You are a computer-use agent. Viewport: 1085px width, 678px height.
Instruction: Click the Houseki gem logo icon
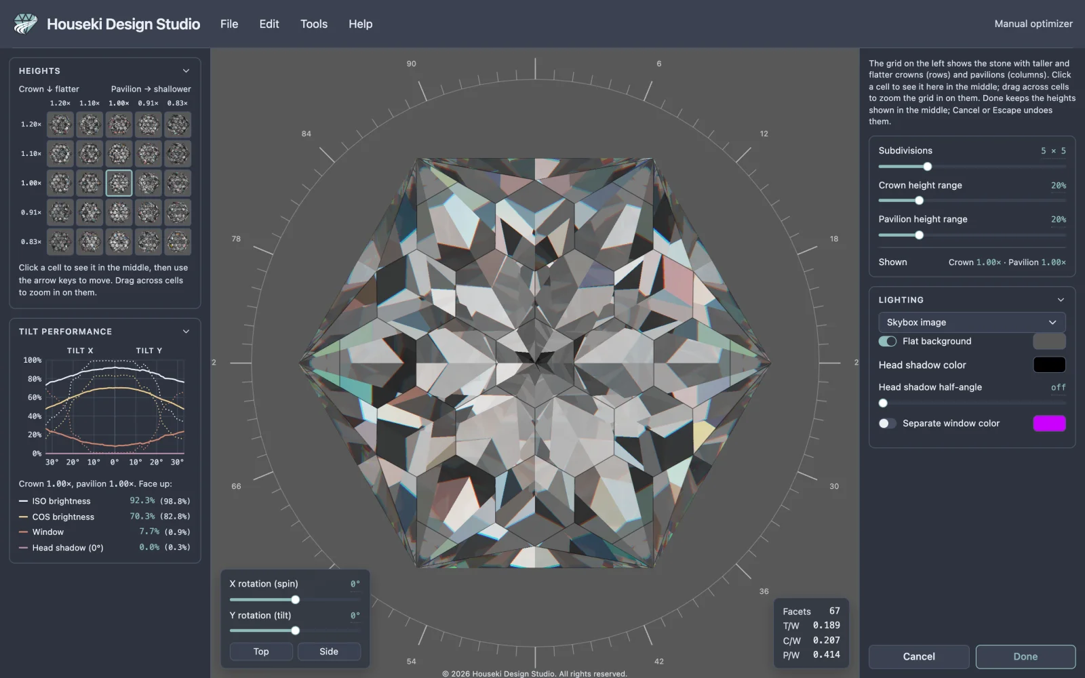click(26, 24)
